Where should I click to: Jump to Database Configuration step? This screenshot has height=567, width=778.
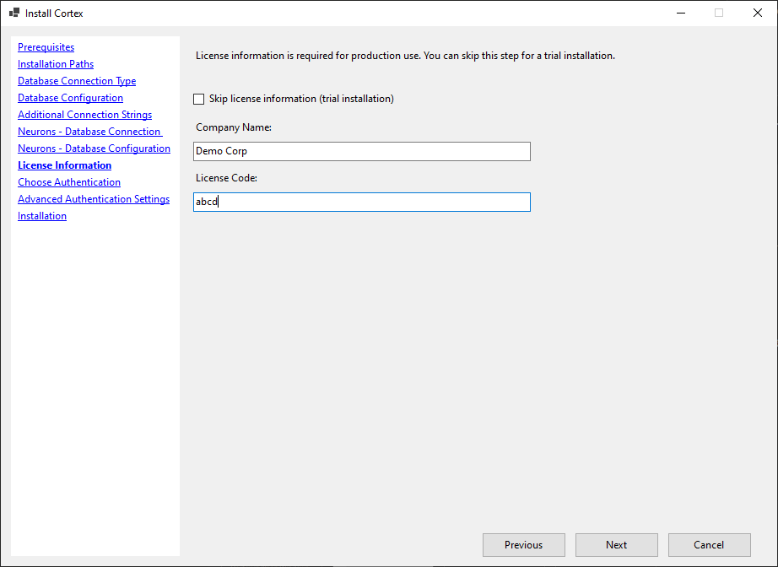pyautogui.click(x=70, y=98)
